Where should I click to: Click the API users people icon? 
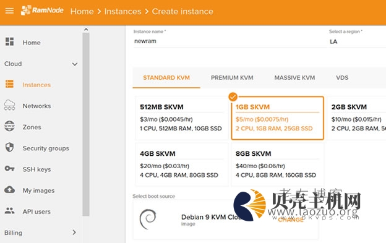10,211
